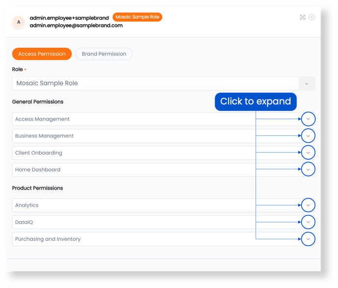
Task: Click the admin.employee@samplebrand.com email
Action: pos(76,26)
